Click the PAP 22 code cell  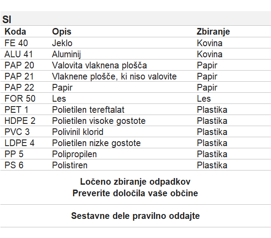[x=19, y=87]
